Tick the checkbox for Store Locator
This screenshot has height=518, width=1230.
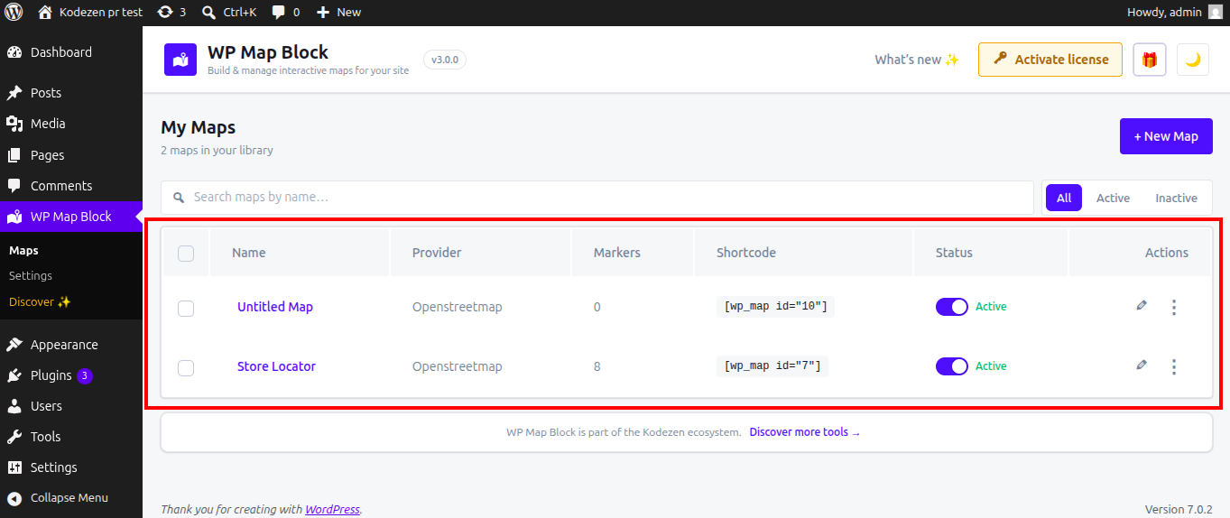point(186,368)
